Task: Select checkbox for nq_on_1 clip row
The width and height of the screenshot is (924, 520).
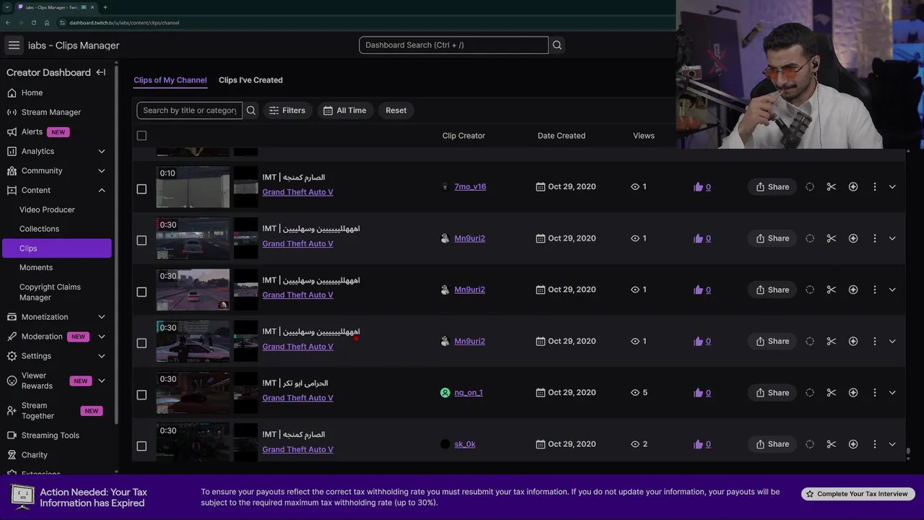Action: click(141, 395)
